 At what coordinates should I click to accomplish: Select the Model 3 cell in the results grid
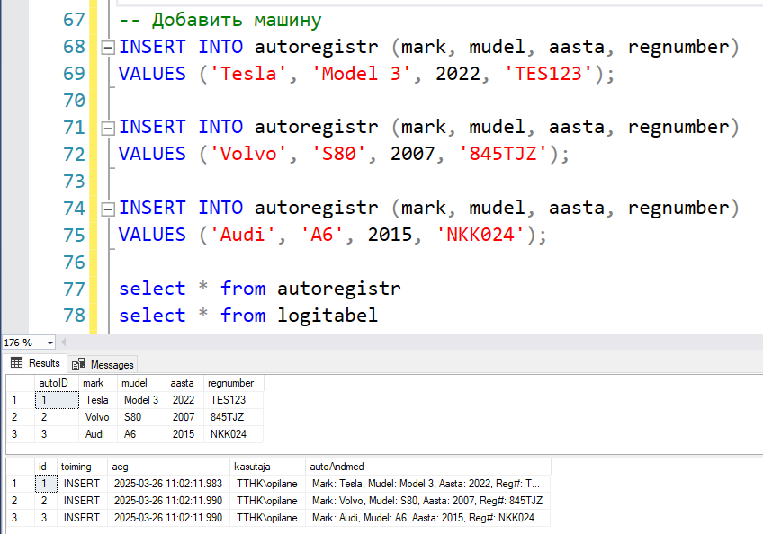(x=141, y=400)
